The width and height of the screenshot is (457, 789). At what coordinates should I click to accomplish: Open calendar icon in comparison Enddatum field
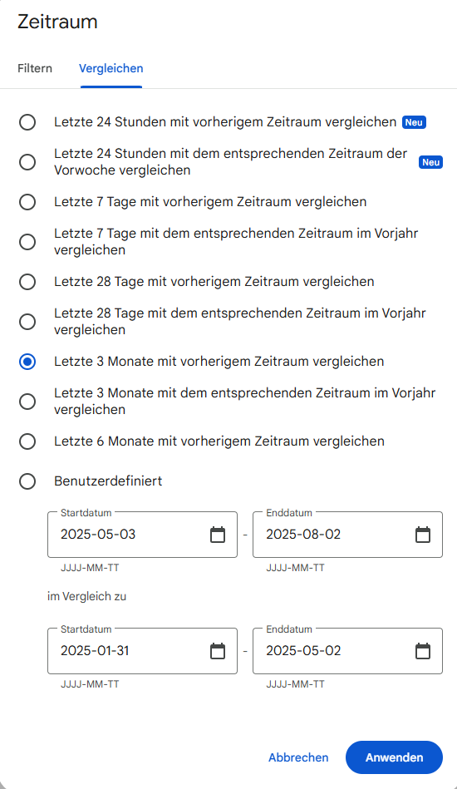point(423,651)
